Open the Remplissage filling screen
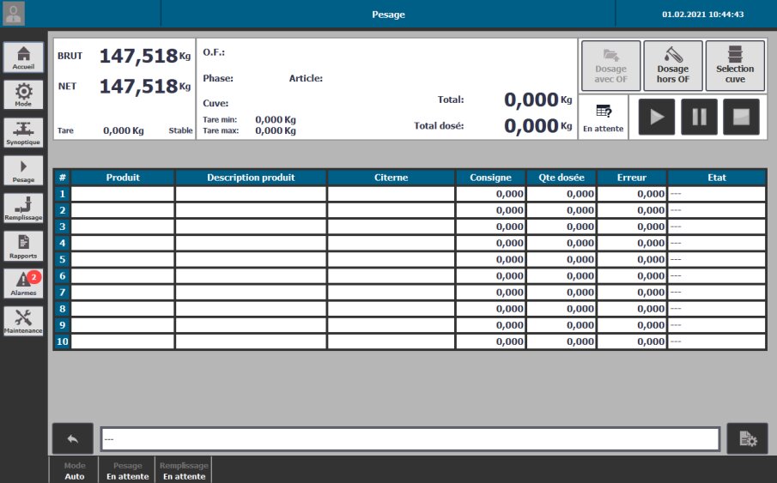777x483 pixels. coord(23,208)
